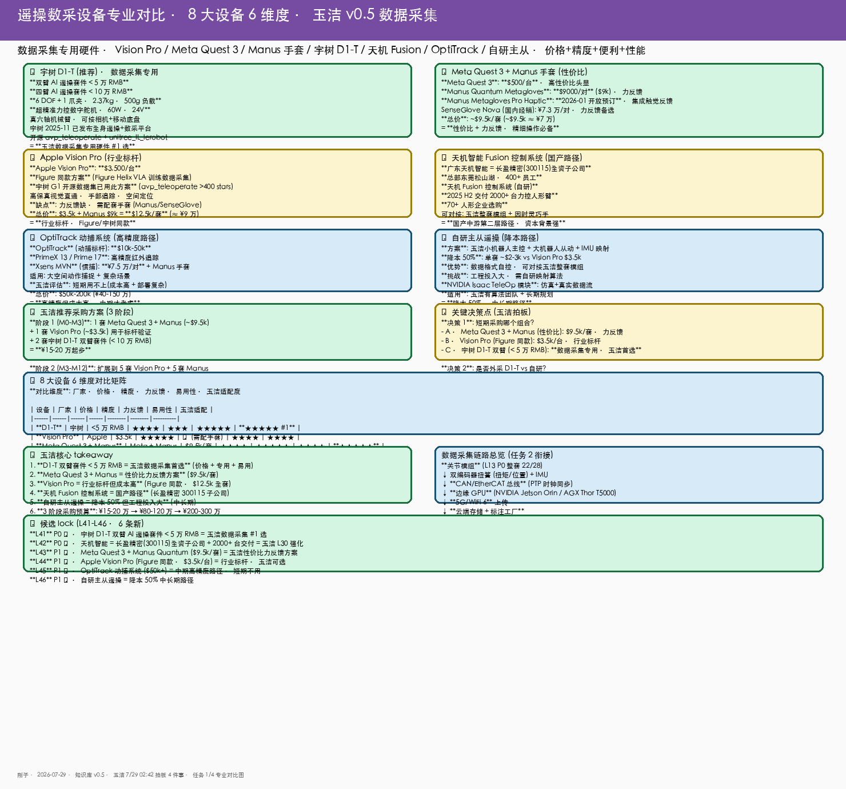Screen dimensions: 846x789
Task: Select card title "OptiTrack 动捕系统 (高精度路径)"
Action: pos(99,238)
